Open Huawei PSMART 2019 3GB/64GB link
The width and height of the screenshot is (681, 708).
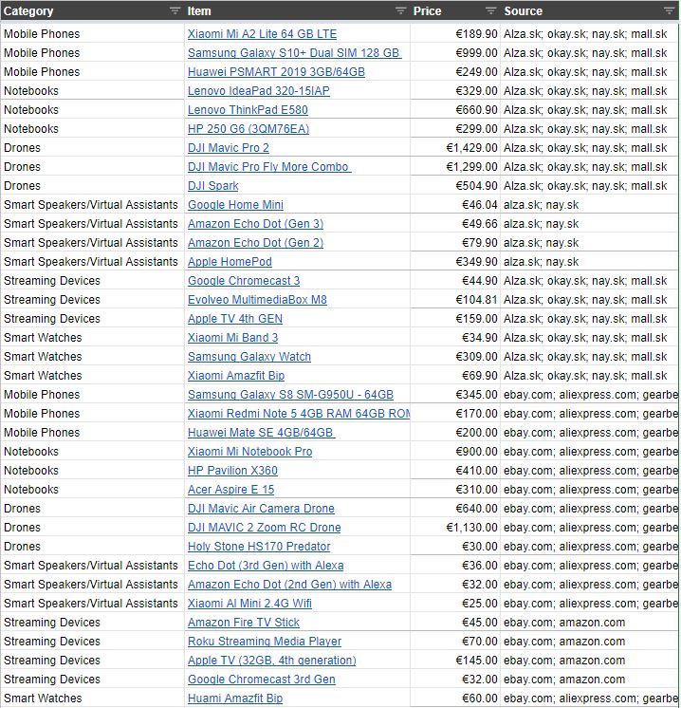coord(276,72)
